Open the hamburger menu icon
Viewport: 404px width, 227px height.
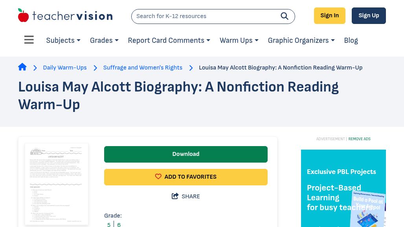click(x=29, y=40)
